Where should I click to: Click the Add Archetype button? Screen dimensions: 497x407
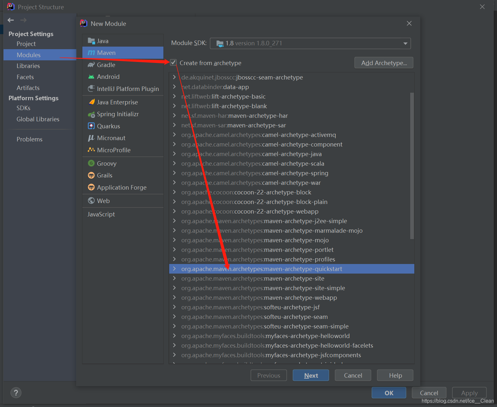[384, 63]
